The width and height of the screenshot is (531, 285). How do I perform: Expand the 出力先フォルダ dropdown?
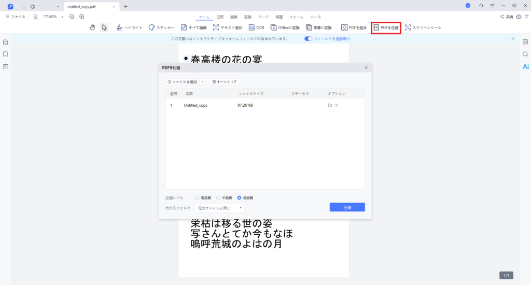click(220, 208)
